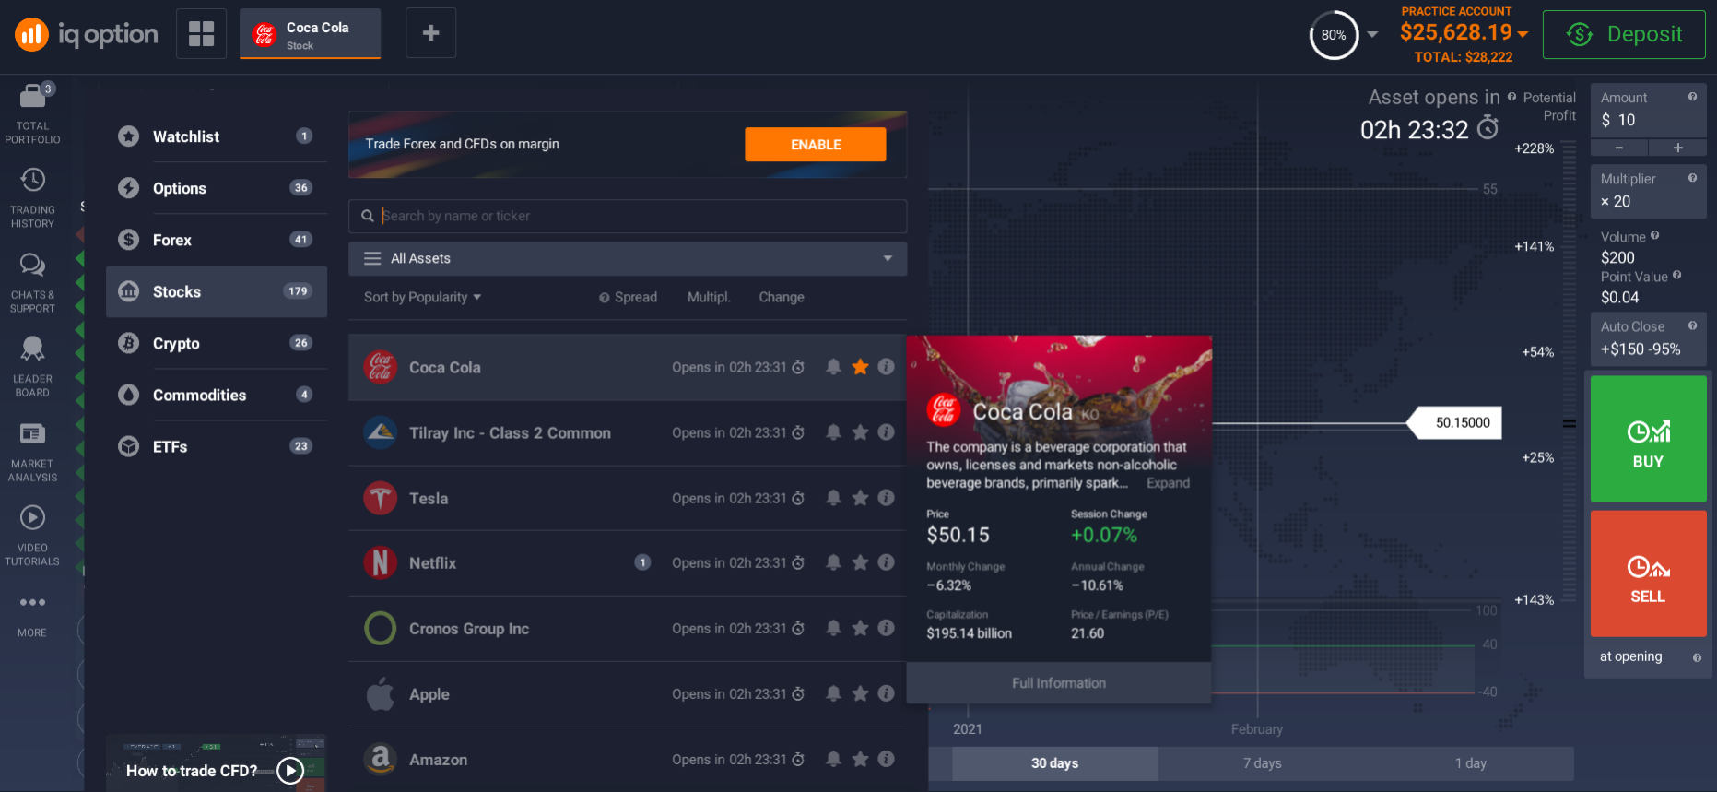The width and height of the screenshot is (1717, 792).
Task: Select the Stocks category
Action: point(217,291)
